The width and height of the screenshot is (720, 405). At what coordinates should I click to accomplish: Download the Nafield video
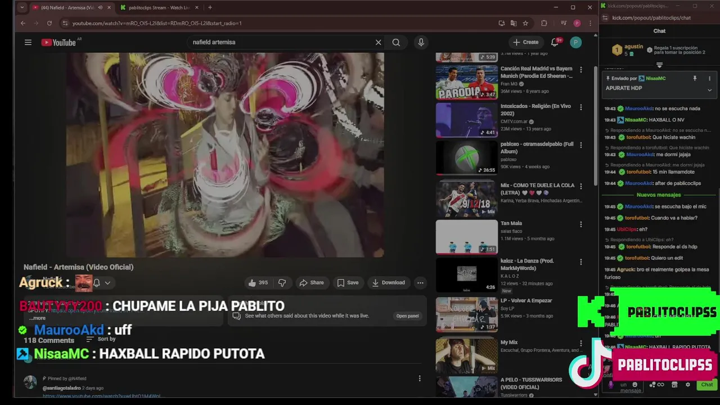pyautogui.click(x=389, y=283)
